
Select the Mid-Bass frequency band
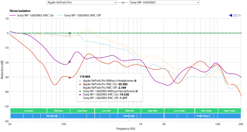[x=58, y=111]
